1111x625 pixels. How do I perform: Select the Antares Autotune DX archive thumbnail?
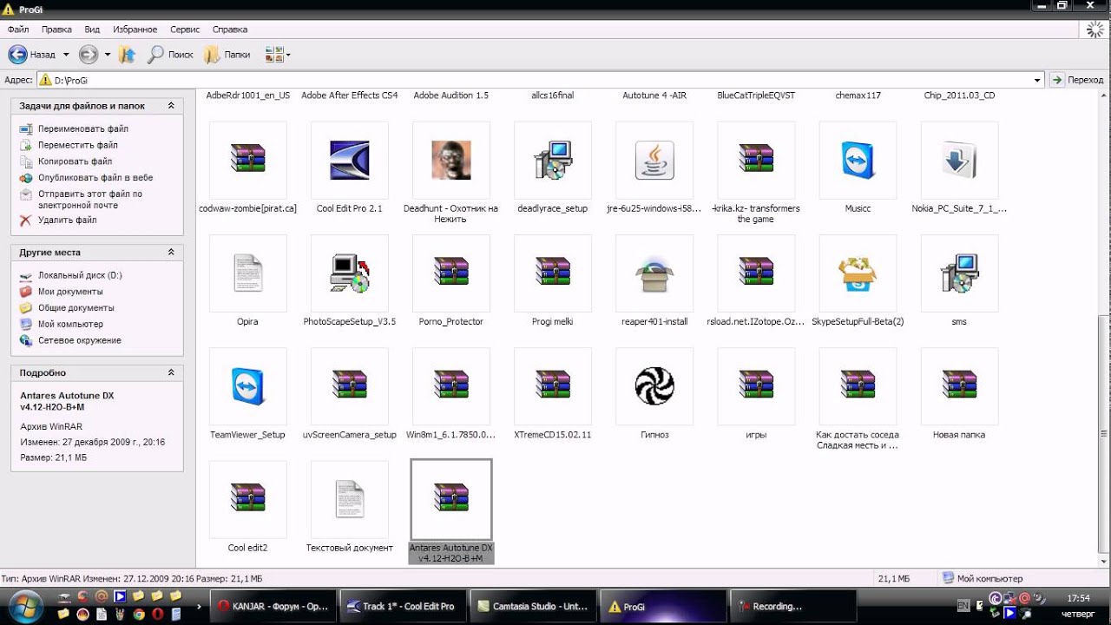(x=451, y=499)
